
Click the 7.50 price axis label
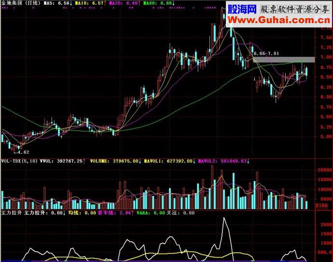[326, 37]
